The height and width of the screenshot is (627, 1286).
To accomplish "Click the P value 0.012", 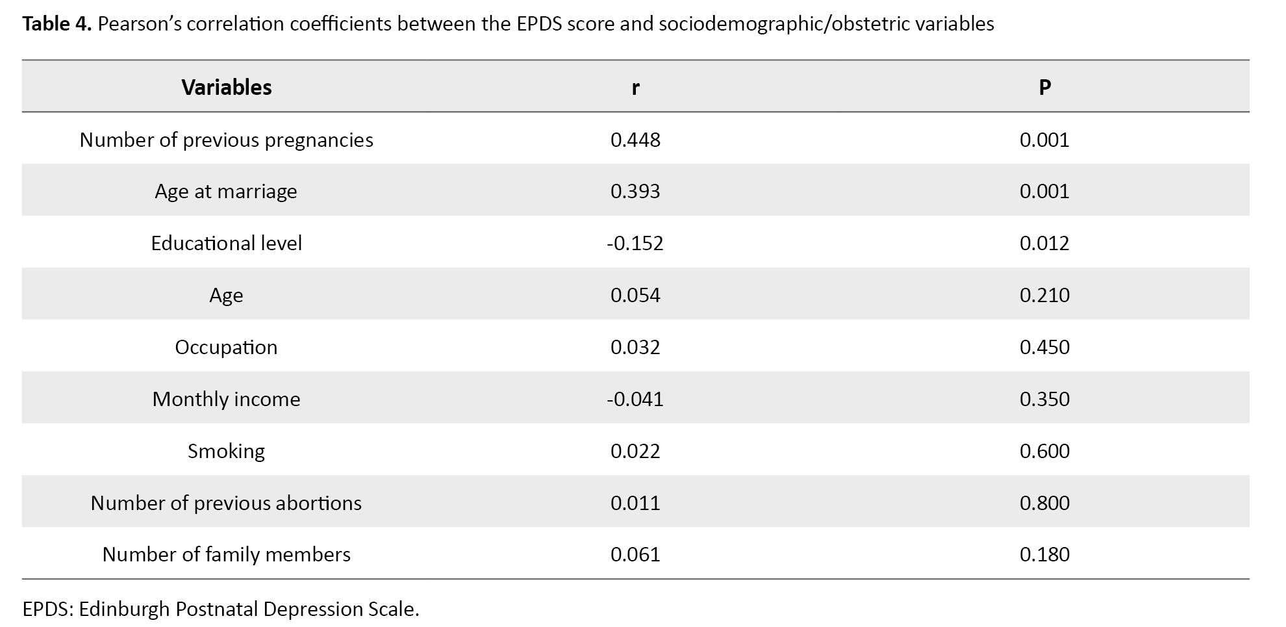I will pos(1044,243).
